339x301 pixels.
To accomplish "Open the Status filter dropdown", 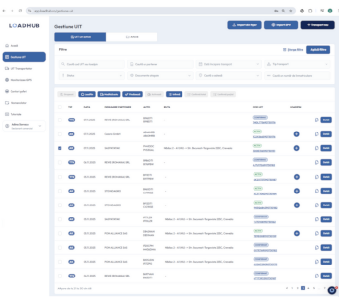I will pos(92,75).
